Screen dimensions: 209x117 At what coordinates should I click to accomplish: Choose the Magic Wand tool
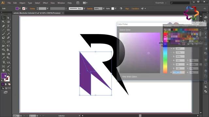pos(4,22)
